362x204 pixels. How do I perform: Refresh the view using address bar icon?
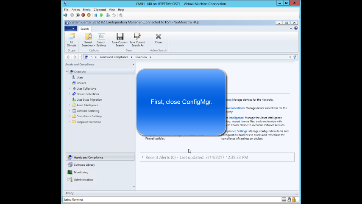[x=295, y=57]
